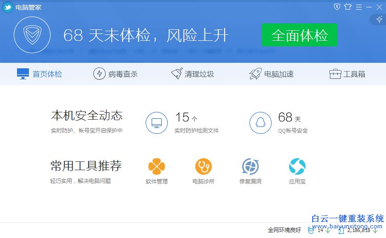Open the main menu hamburger icon
The width and height of the screenshot is (386, 238).
(359, 7)
